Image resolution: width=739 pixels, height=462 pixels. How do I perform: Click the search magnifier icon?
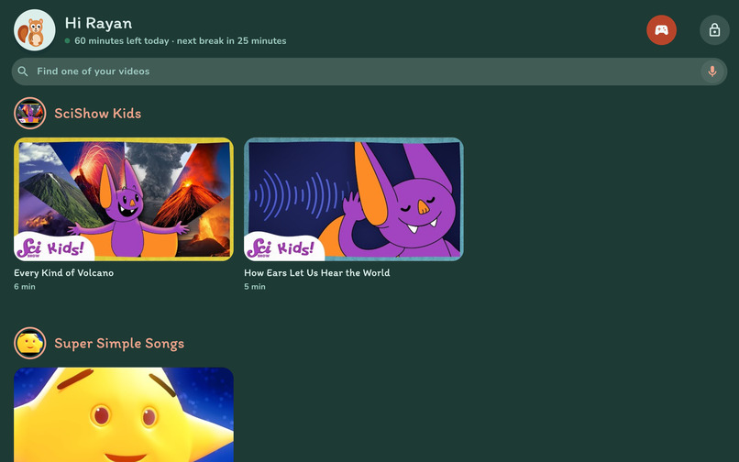tap(23, 71)
